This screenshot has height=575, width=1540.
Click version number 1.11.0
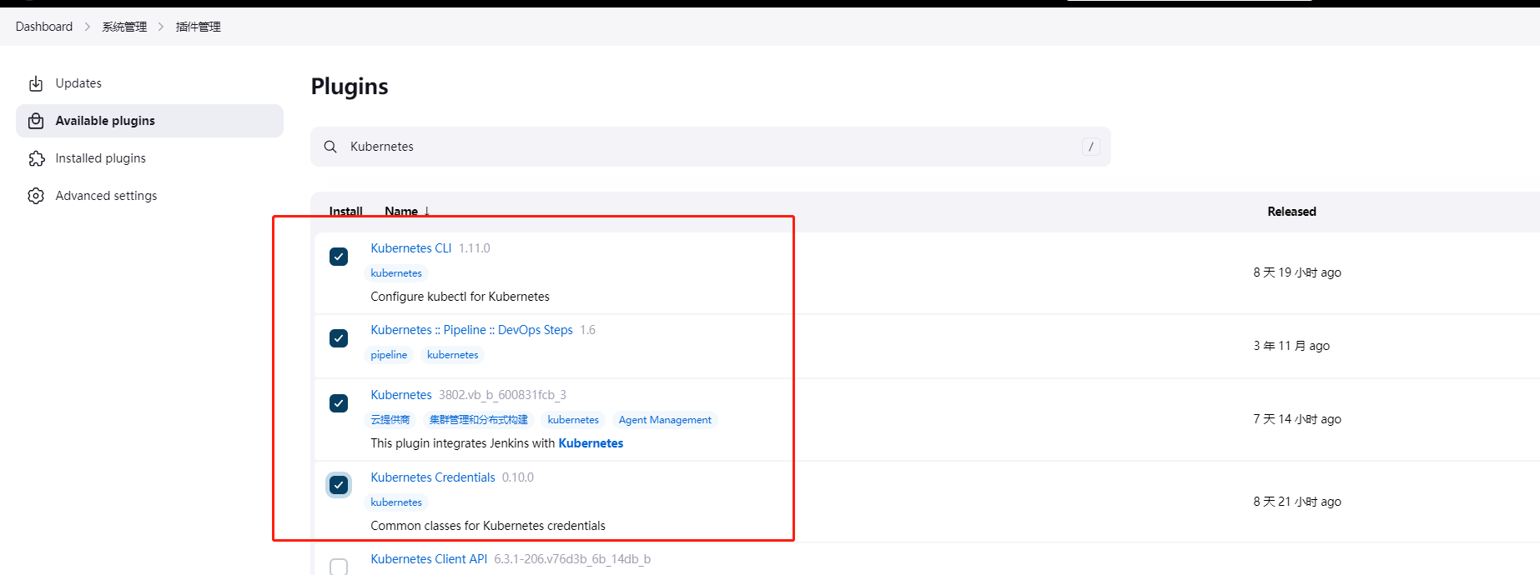tap(475, 248)
